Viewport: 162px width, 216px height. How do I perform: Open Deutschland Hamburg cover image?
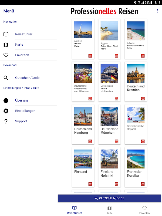point(83,116)
